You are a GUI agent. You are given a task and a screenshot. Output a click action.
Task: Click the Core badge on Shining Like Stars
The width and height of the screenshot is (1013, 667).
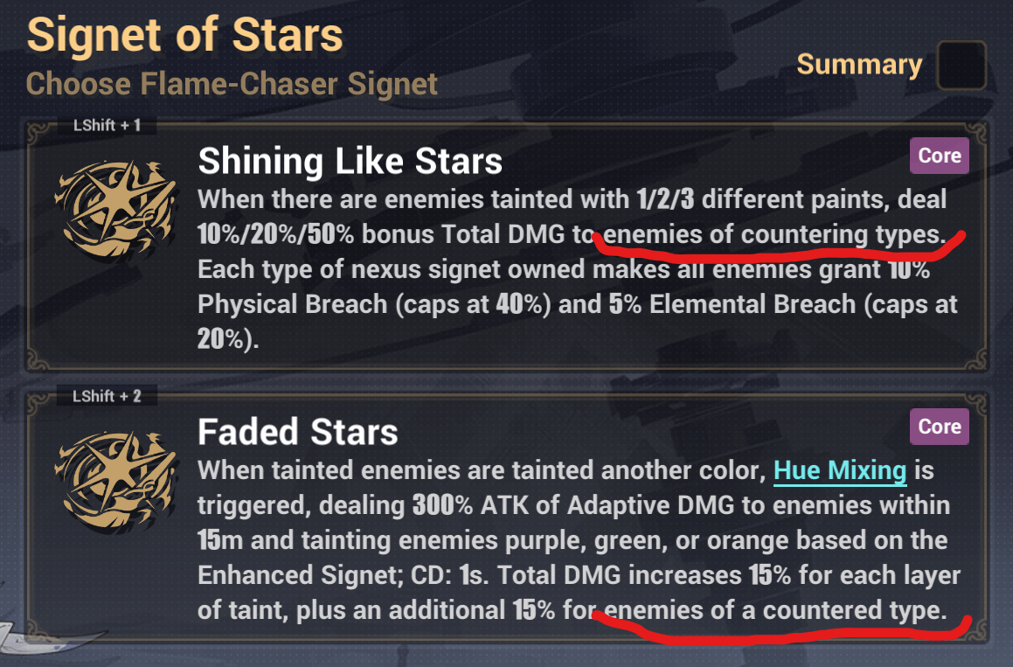940,156
